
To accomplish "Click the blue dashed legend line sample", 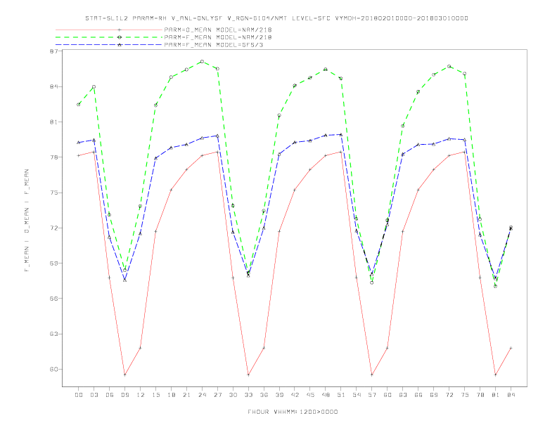I will [x=109, y=45].
